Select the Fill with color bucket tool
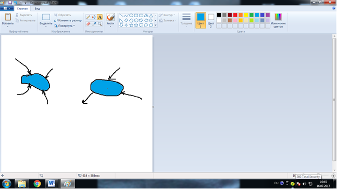The height and width of the screenshot is (189, 337). (x=94, y=17)
